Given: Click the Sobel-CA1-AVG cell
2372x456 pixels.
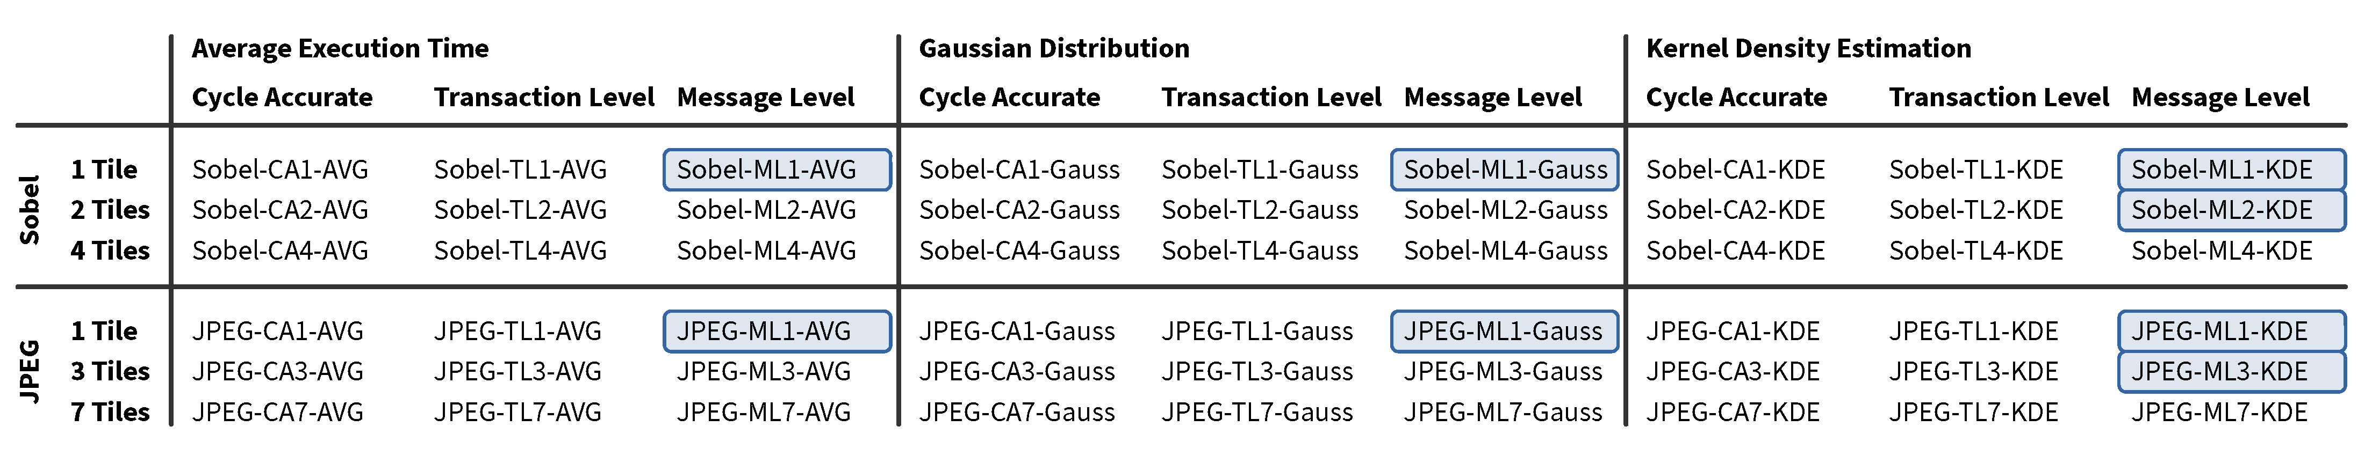Looking at the screenshot, I should [x=280, y=170].
